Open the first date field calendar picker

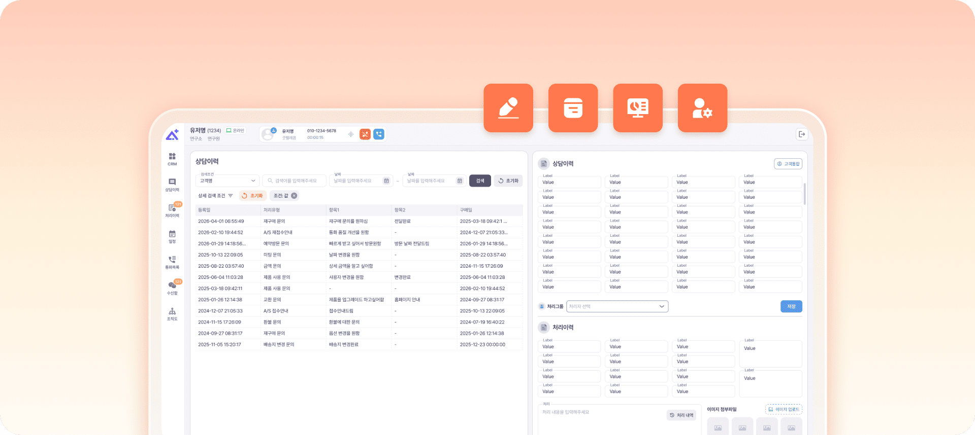pyautogui.click(x=386, y=181)
